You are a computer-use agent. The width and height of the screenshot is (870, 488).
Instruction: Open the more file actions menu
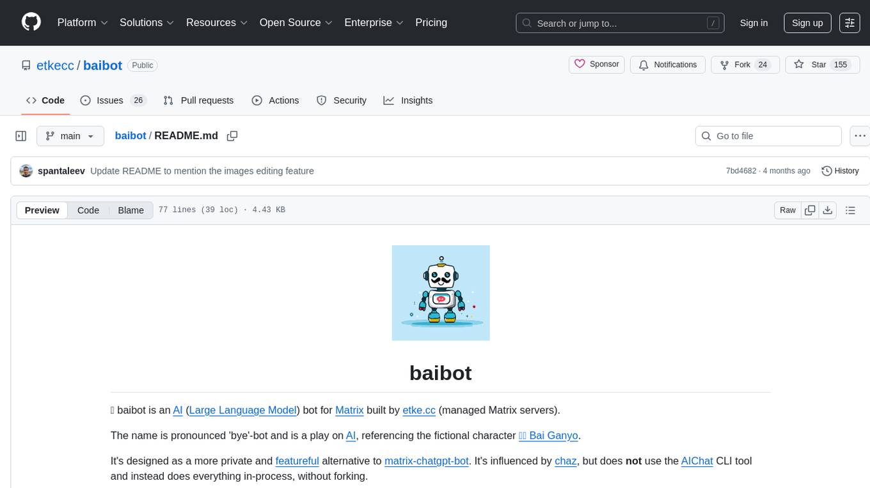(860, 136)
